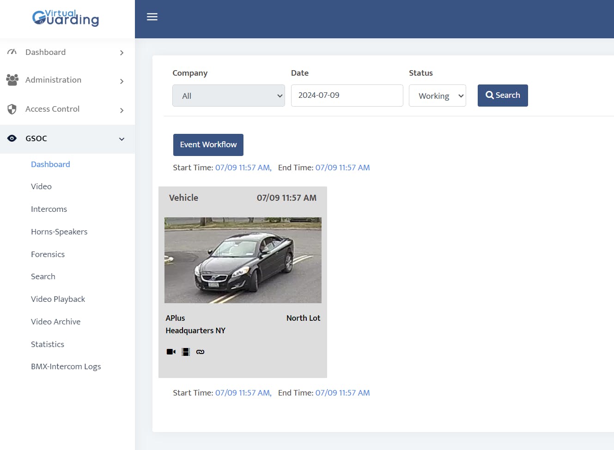Open BMX-Intercom Logs

[x=66, y=366]
